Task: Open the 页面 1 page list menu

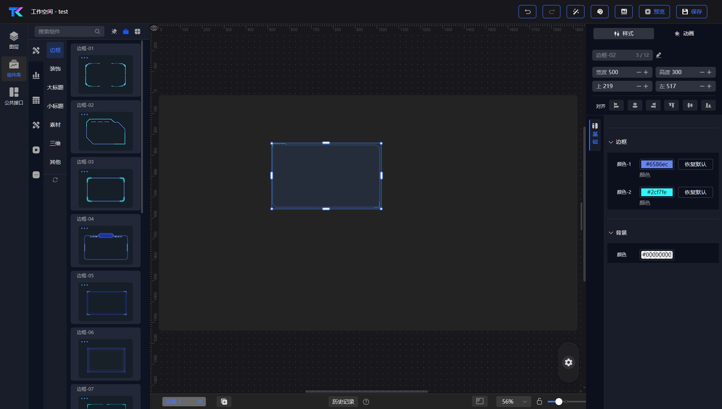Action: (x=200, y=402)
